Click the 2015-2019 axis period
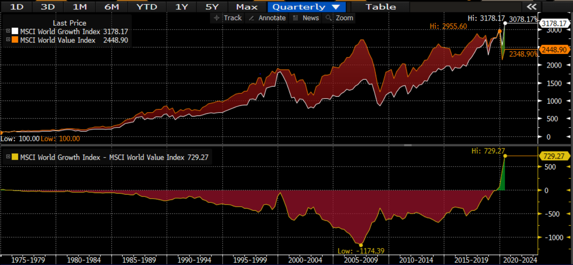Screen dimensions: 573x265 471,259
